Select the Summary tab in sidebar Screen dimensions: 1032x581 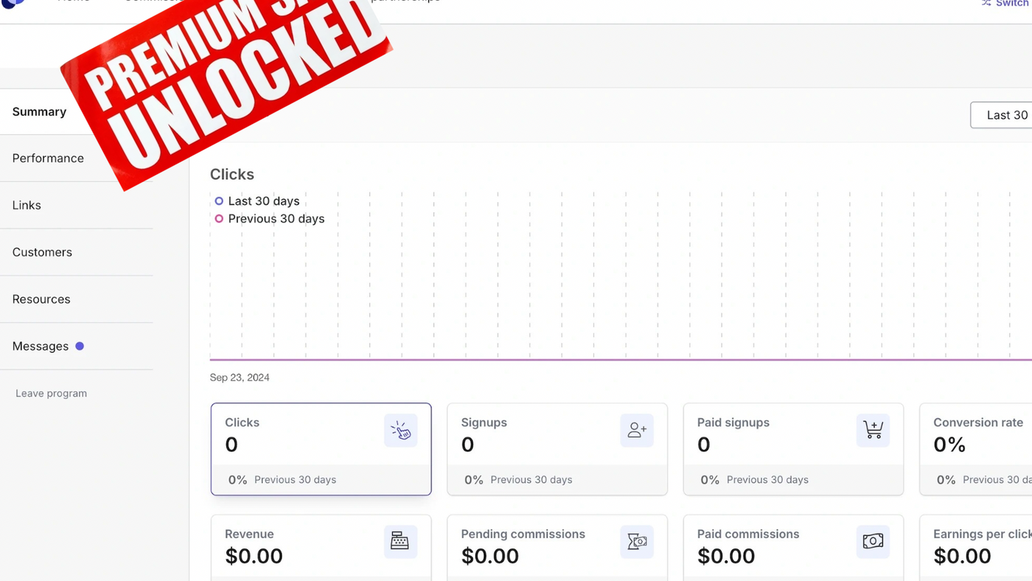click(x=39, y=112)
